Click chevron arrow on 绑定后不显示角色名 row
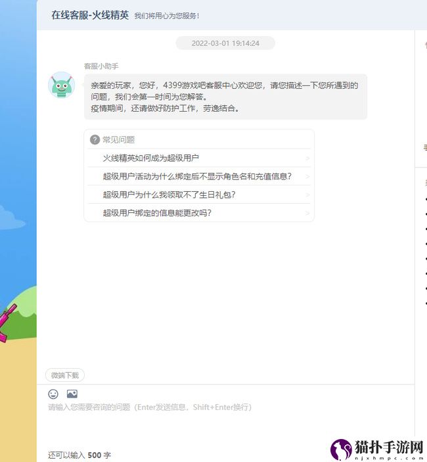Screen dimensions: 427x462 307,177
